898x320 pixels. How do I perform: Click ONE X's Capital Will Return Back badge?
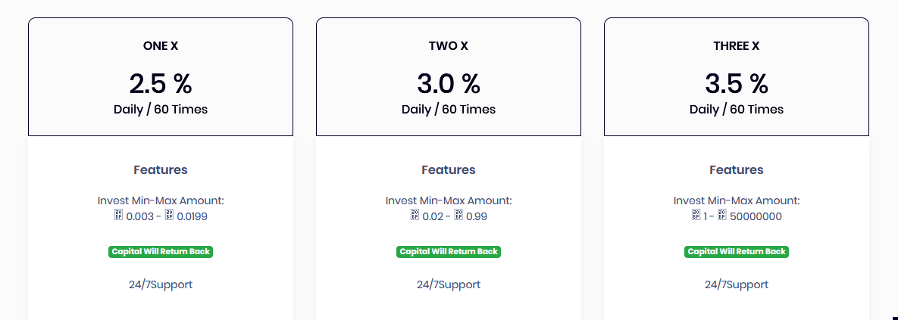(x=161, y=251)
